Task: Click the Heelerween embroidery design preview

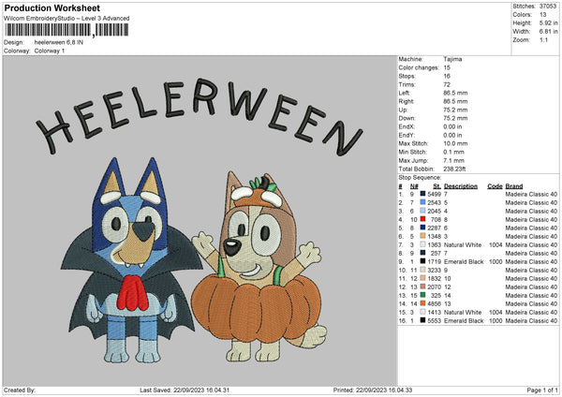Action: coord(200,221)
